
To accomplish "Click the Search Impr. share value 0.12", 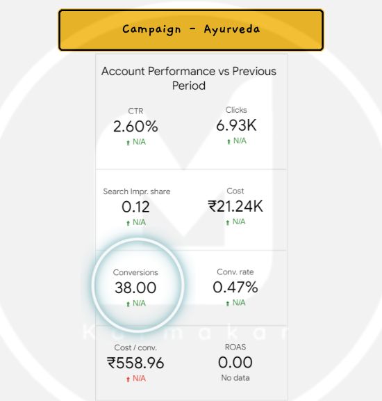I will [135, 207].
